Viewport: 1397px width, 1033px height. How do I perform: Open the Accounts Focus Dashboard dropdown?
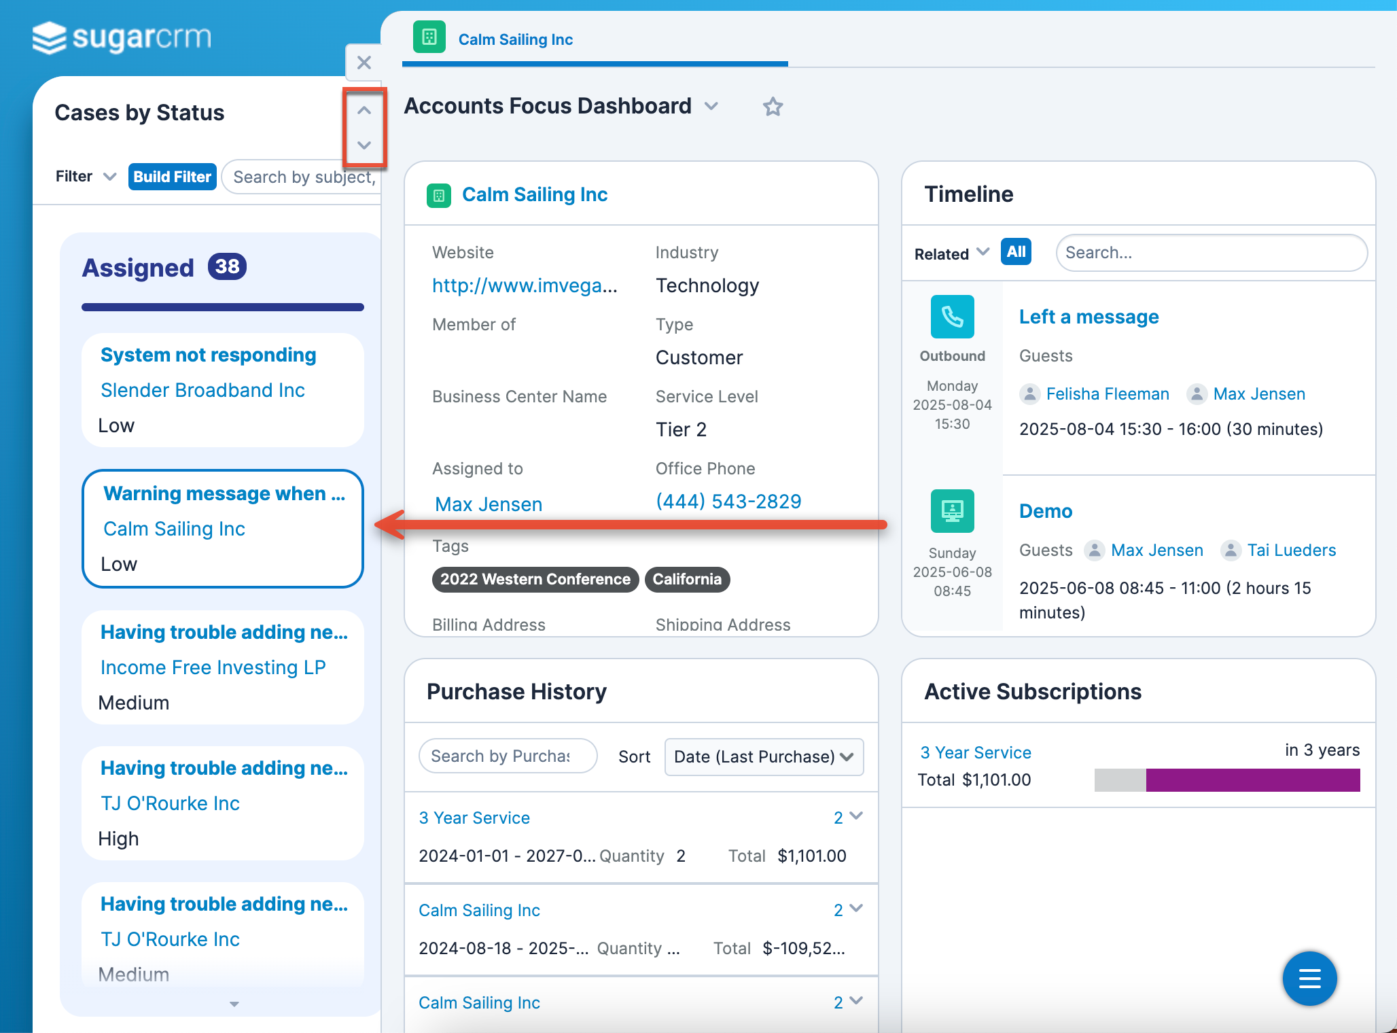(x=711, y=106)
